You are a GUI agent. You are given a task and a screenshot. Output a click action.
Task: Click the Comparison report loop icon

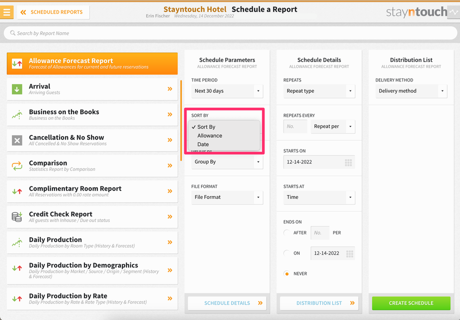click(x=17, y=165)
